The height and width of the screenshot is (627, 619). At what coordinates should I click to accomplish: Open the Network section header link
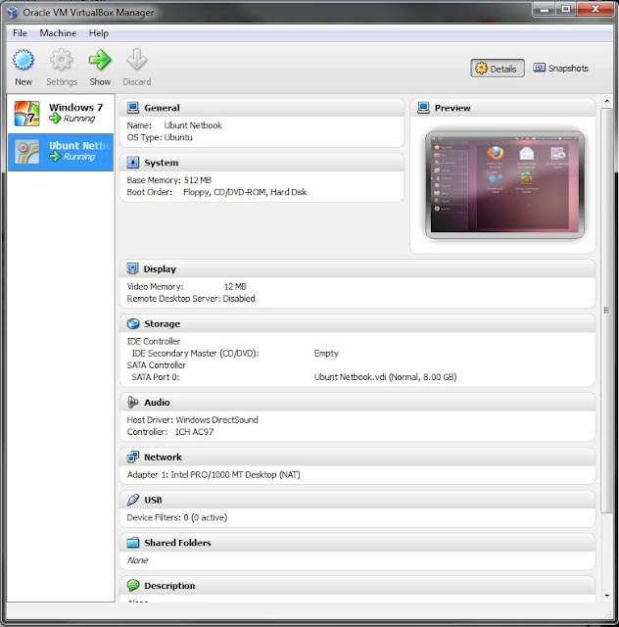click(163, 458)
